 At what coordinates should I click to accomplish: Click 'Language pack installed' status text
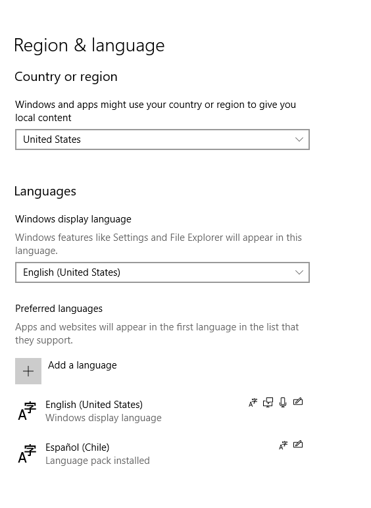[x=97, y=461]
